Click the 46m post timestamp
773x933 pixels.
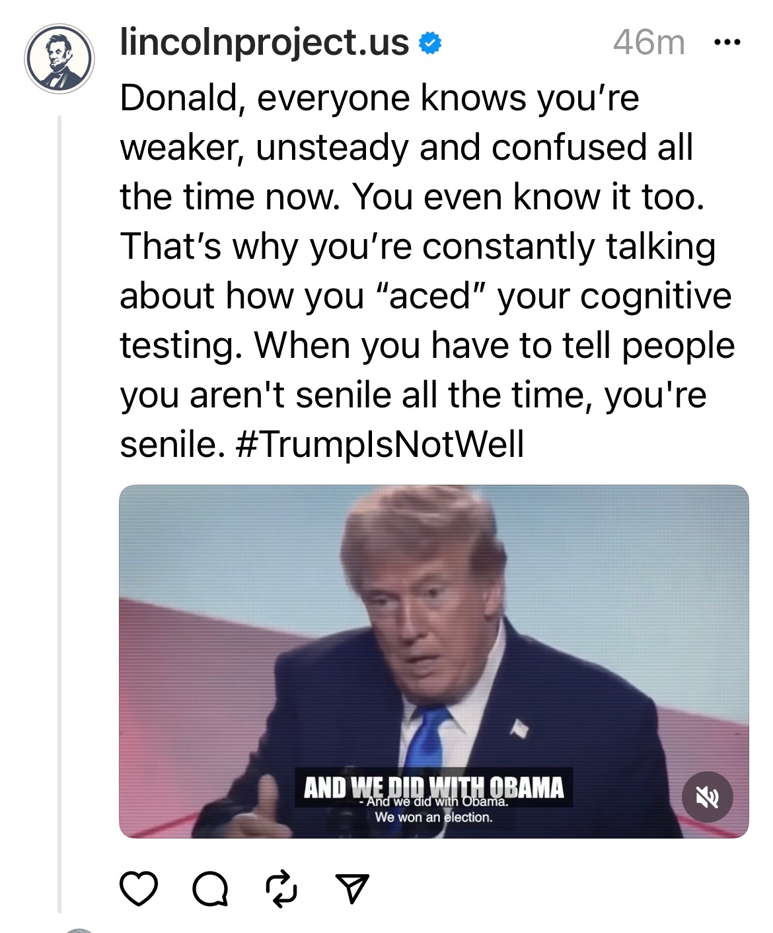(x=648, y=43)
